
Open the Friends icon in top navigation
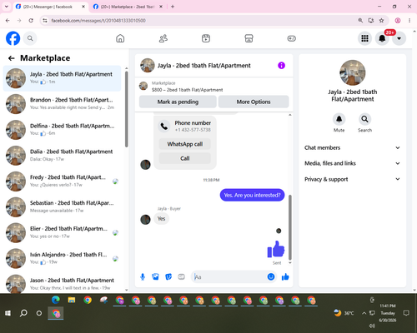click(163, 38)
